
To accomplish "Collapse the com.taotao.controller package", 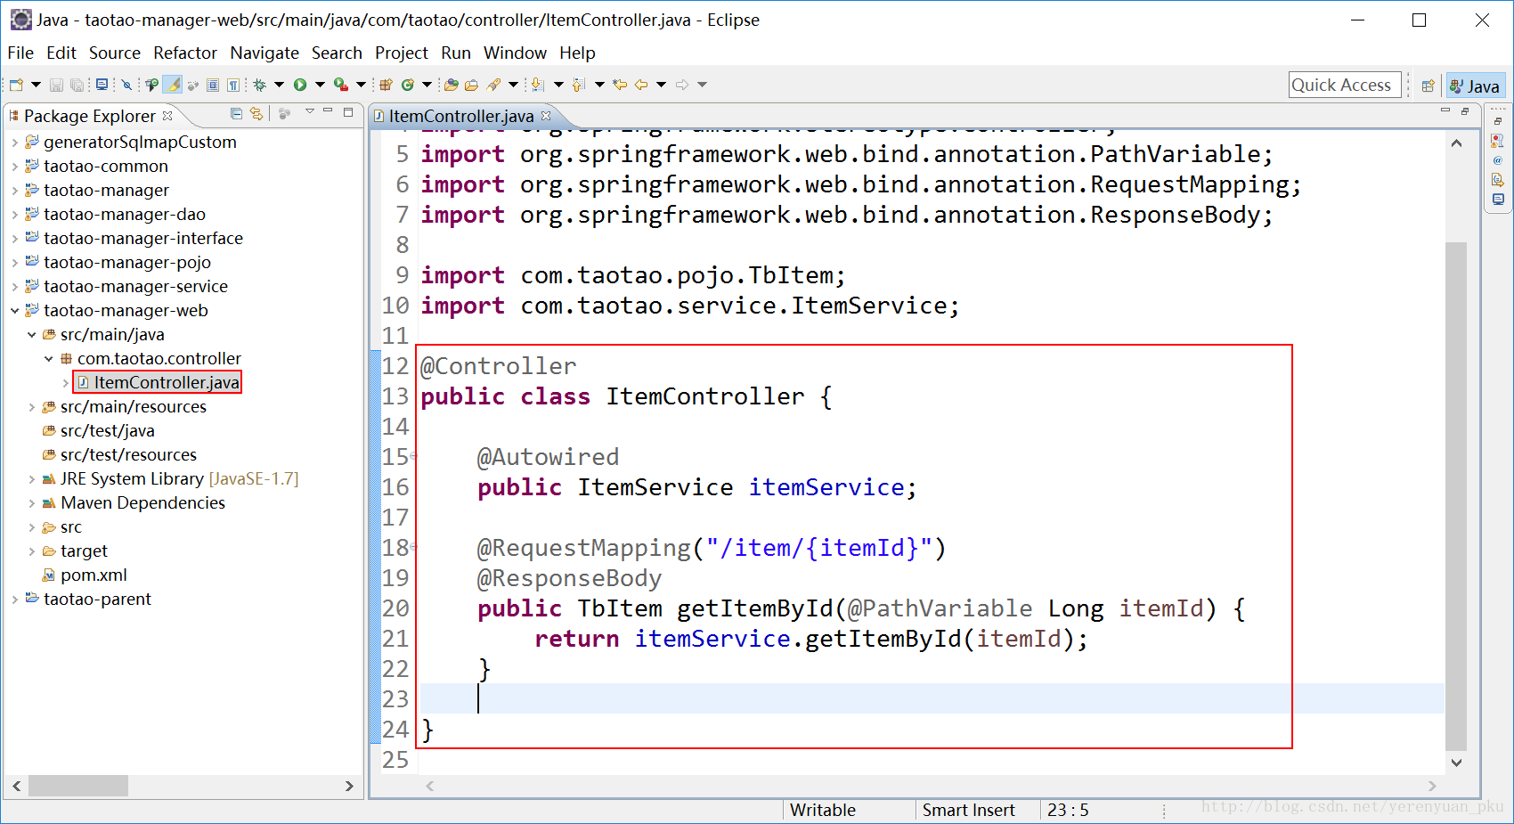I will (49, 359).
